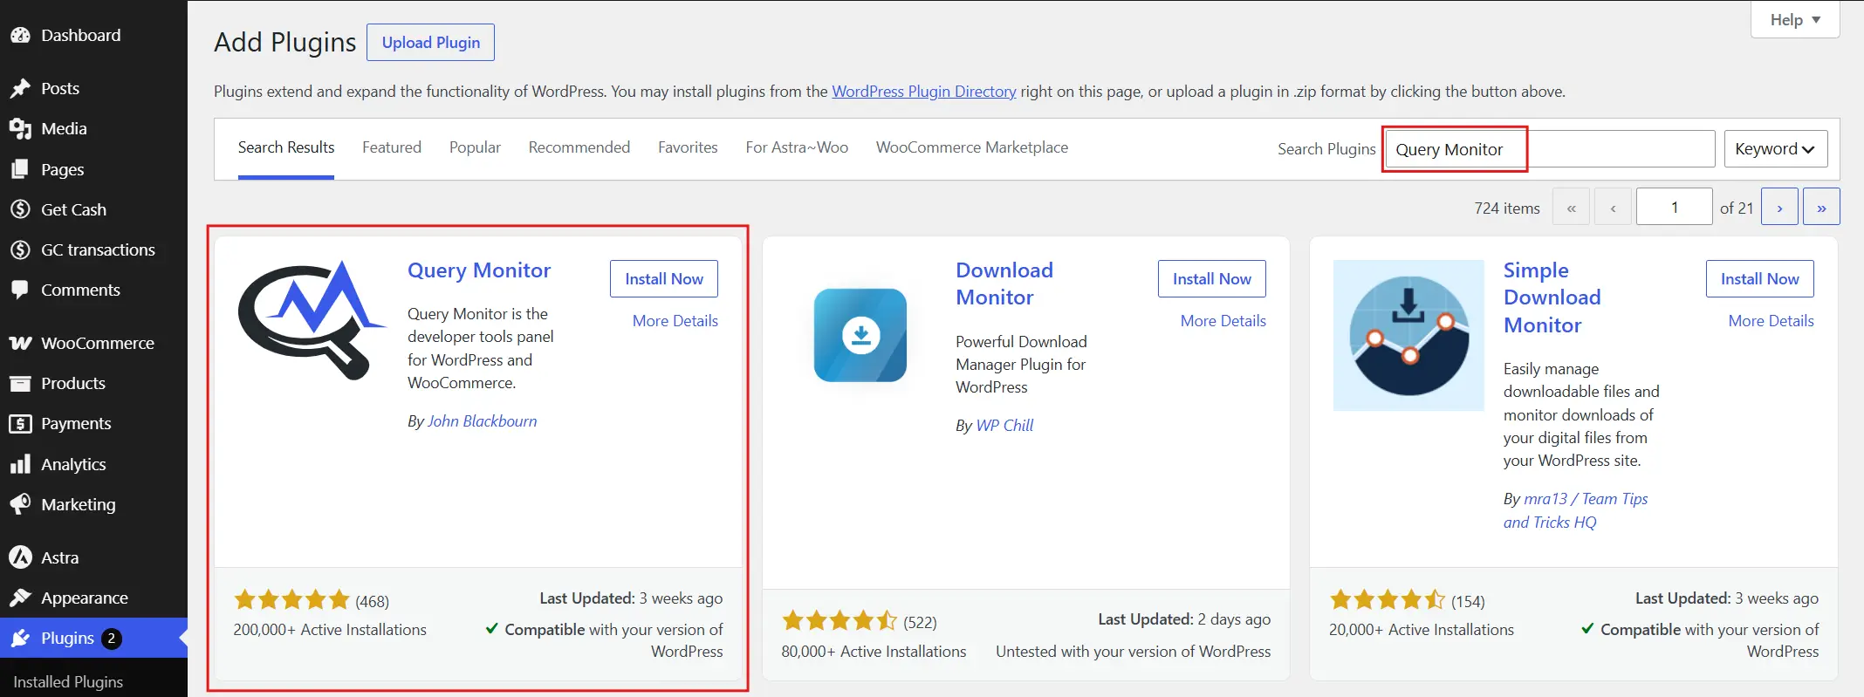
Task: Open the Query Monitor title link
Action: point(479,270)
